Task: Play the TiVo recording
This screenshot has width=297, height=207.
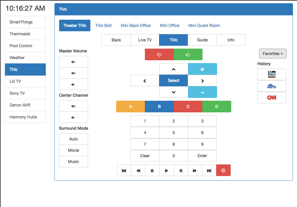Action: tap(167, 171)
